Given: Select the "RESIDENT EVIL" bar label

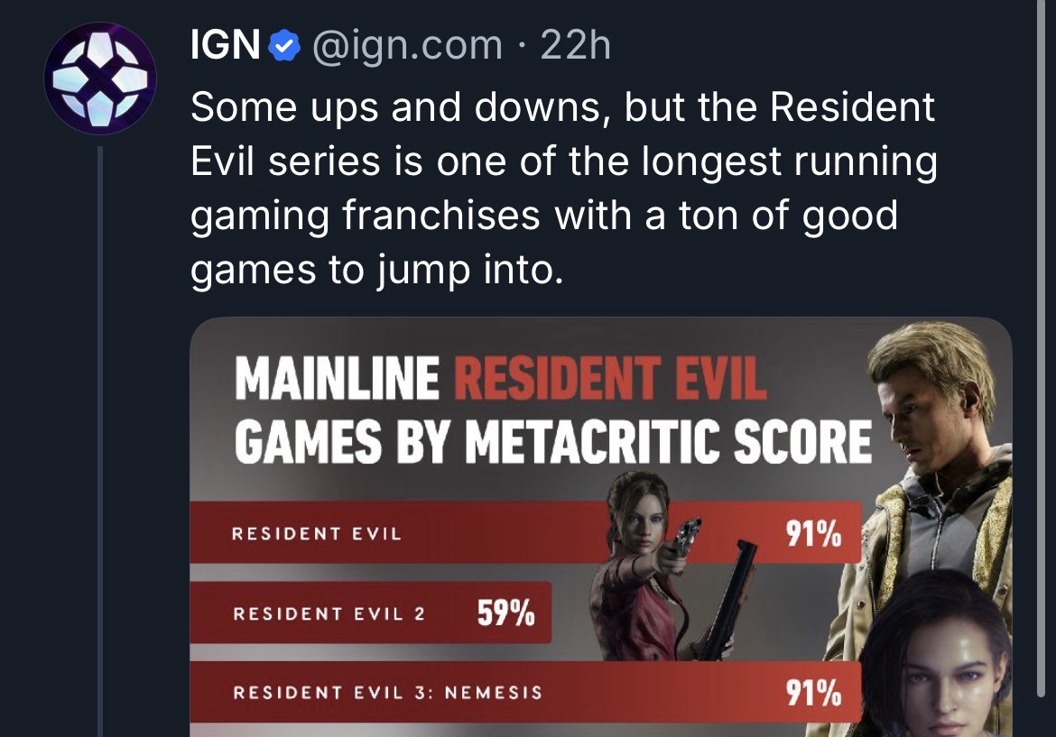Looking at the screenshot, I should coord(316,534).
